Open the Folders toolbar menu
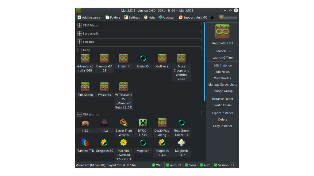The image size is (314, 176). pos(113,17)
